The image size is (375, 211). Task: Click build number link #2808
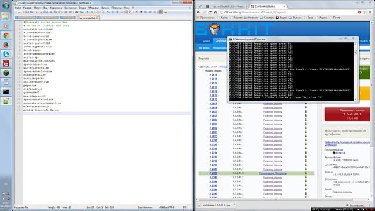213,108
